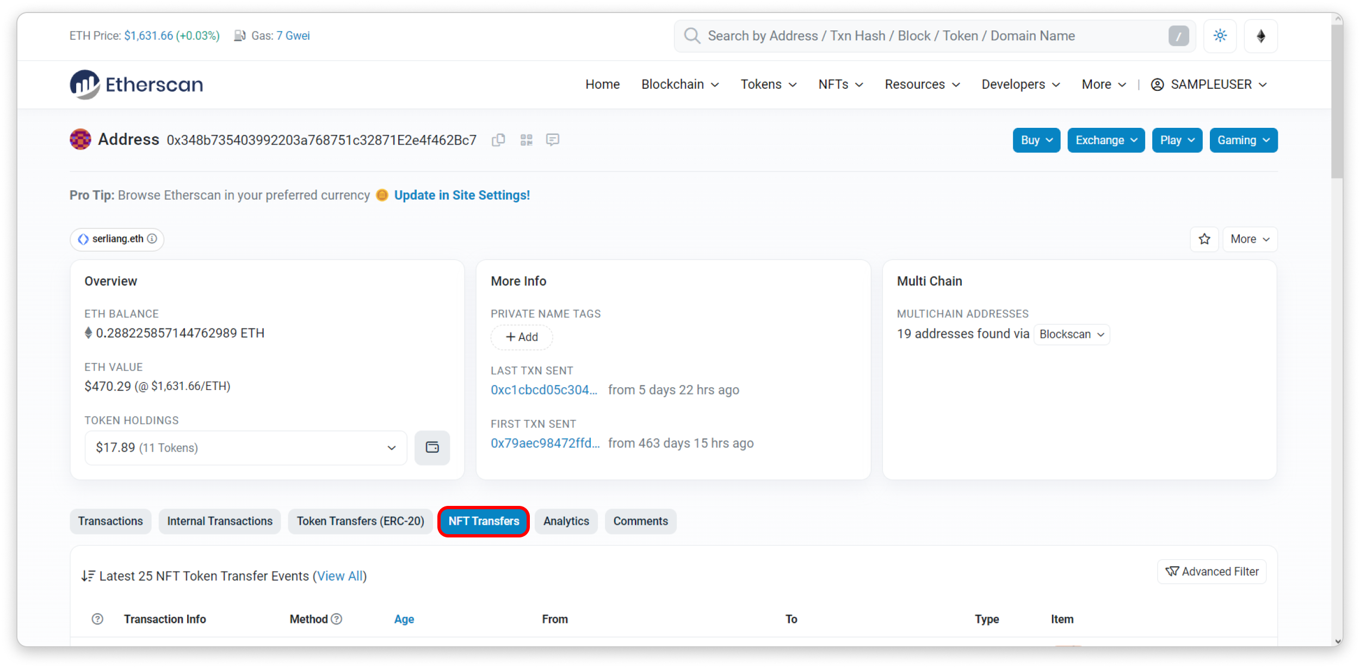The width and height of the screenshot is (1360, 668).
Task: Click the last sent transaction hash link
Action: point(544,389)
